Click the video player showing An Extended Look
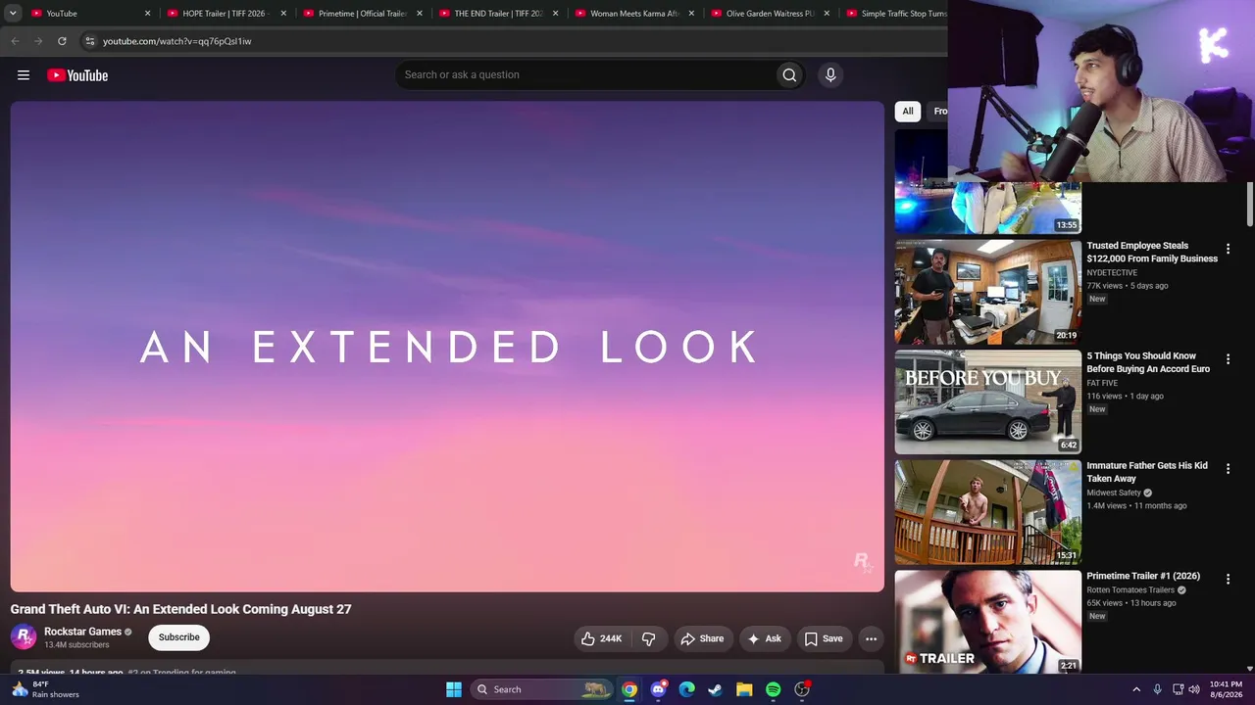1255x705 pixels. pyautogui.click(x=447, y=347)
